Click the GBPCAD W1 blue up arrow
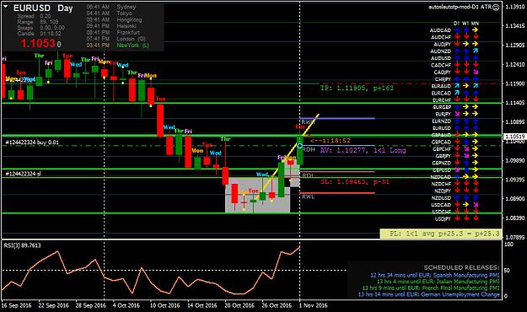The image size is (527, 312). click(466, 142)
